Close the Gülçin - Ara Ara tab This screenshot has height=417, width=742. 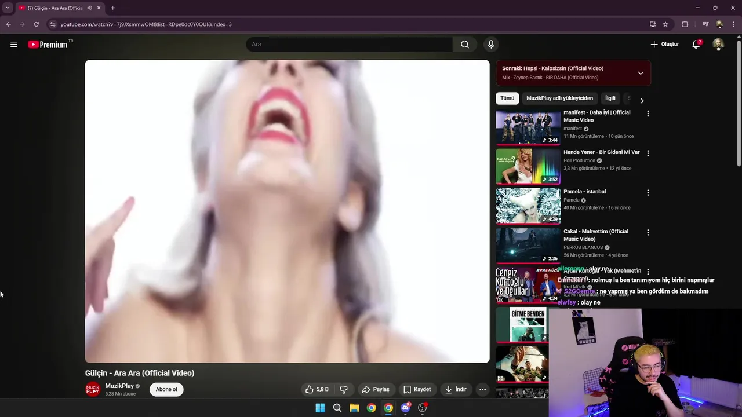[x=99, y=8]
